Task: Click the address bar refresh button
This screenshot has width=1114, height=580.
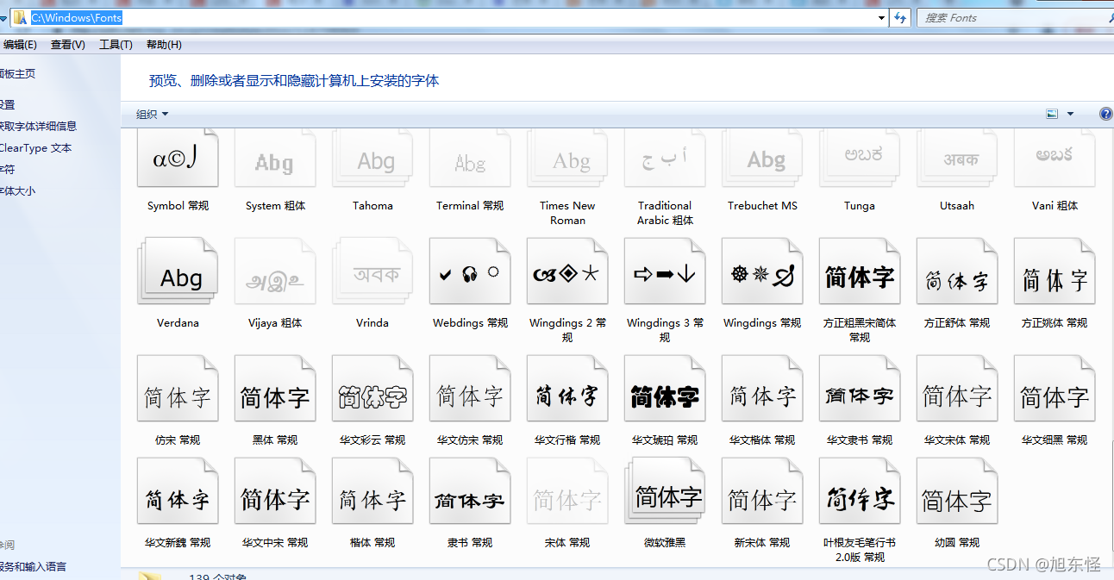Action: point(900,17)
